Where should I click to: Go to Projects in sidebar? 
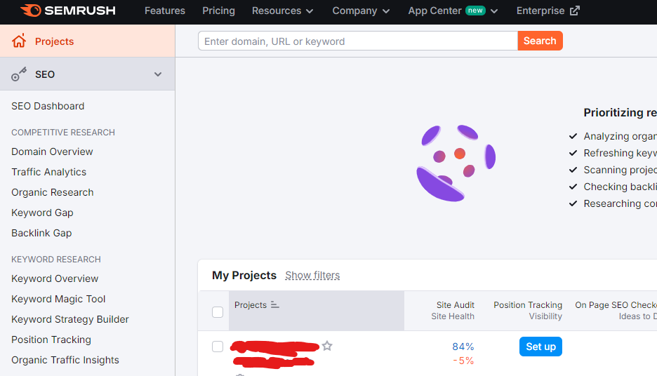(x=88, y=41)
